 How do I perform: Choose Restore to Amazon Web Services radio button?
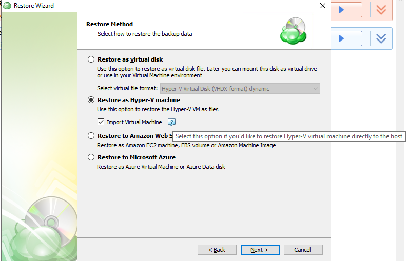91,136
